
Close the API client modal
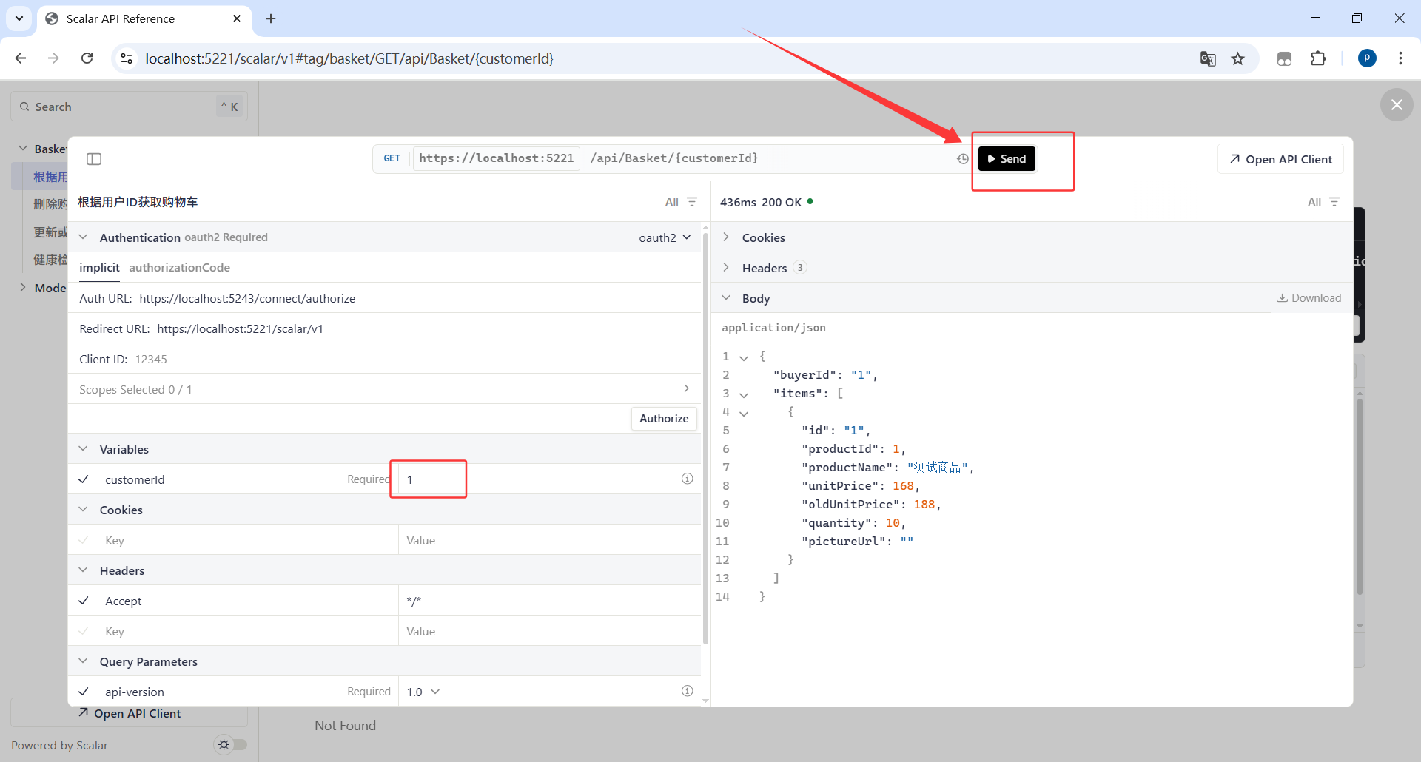[1397, 105]
